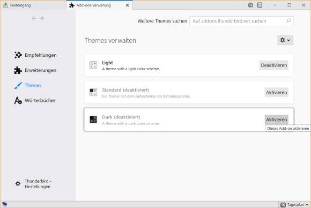Deactivate the Light theme
The width and height of the screenshot is (311, 208).
click(273, 65)
